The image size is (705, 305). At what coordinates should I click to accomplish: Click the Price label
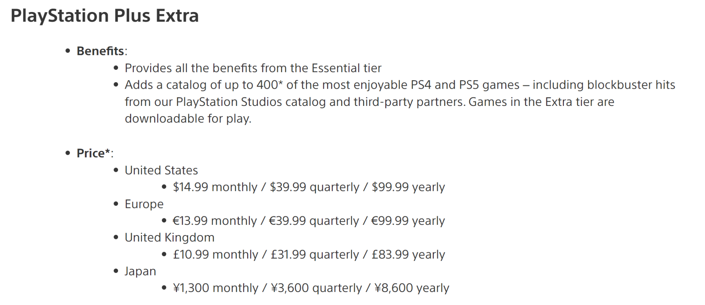pyautogui.click(x=93, y=153)
